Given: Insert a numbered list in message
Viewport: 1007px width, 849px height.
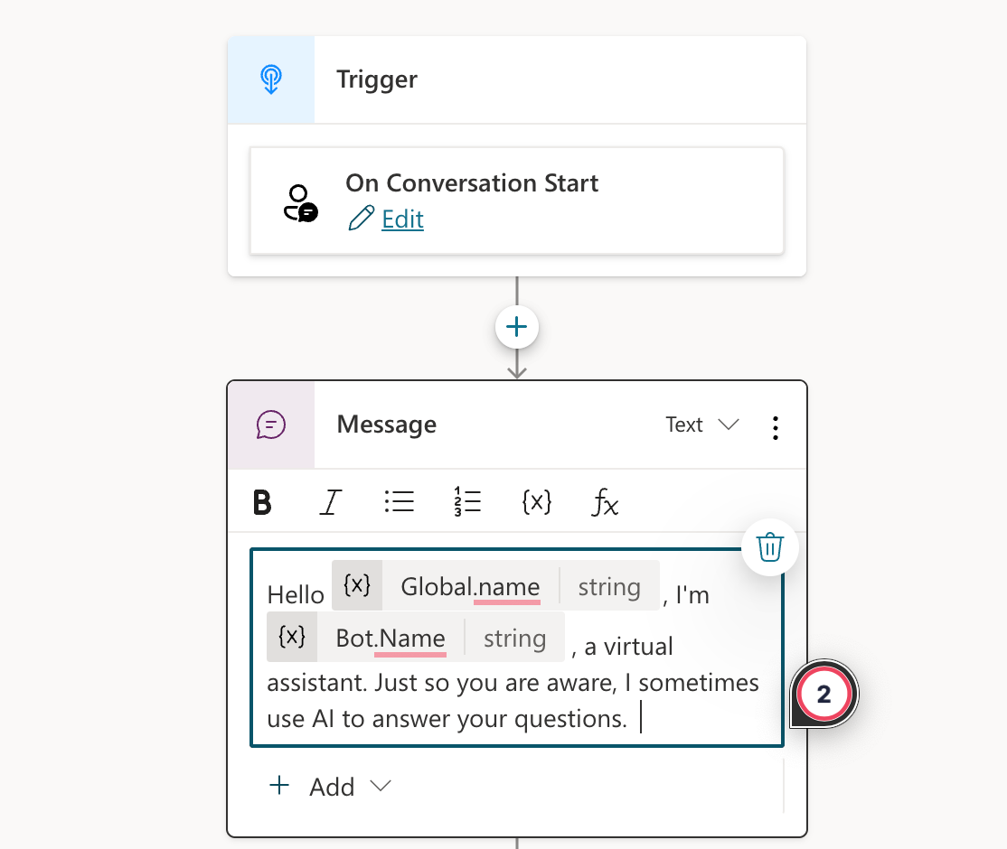Looking at the screenshot, I should [467, 502].
